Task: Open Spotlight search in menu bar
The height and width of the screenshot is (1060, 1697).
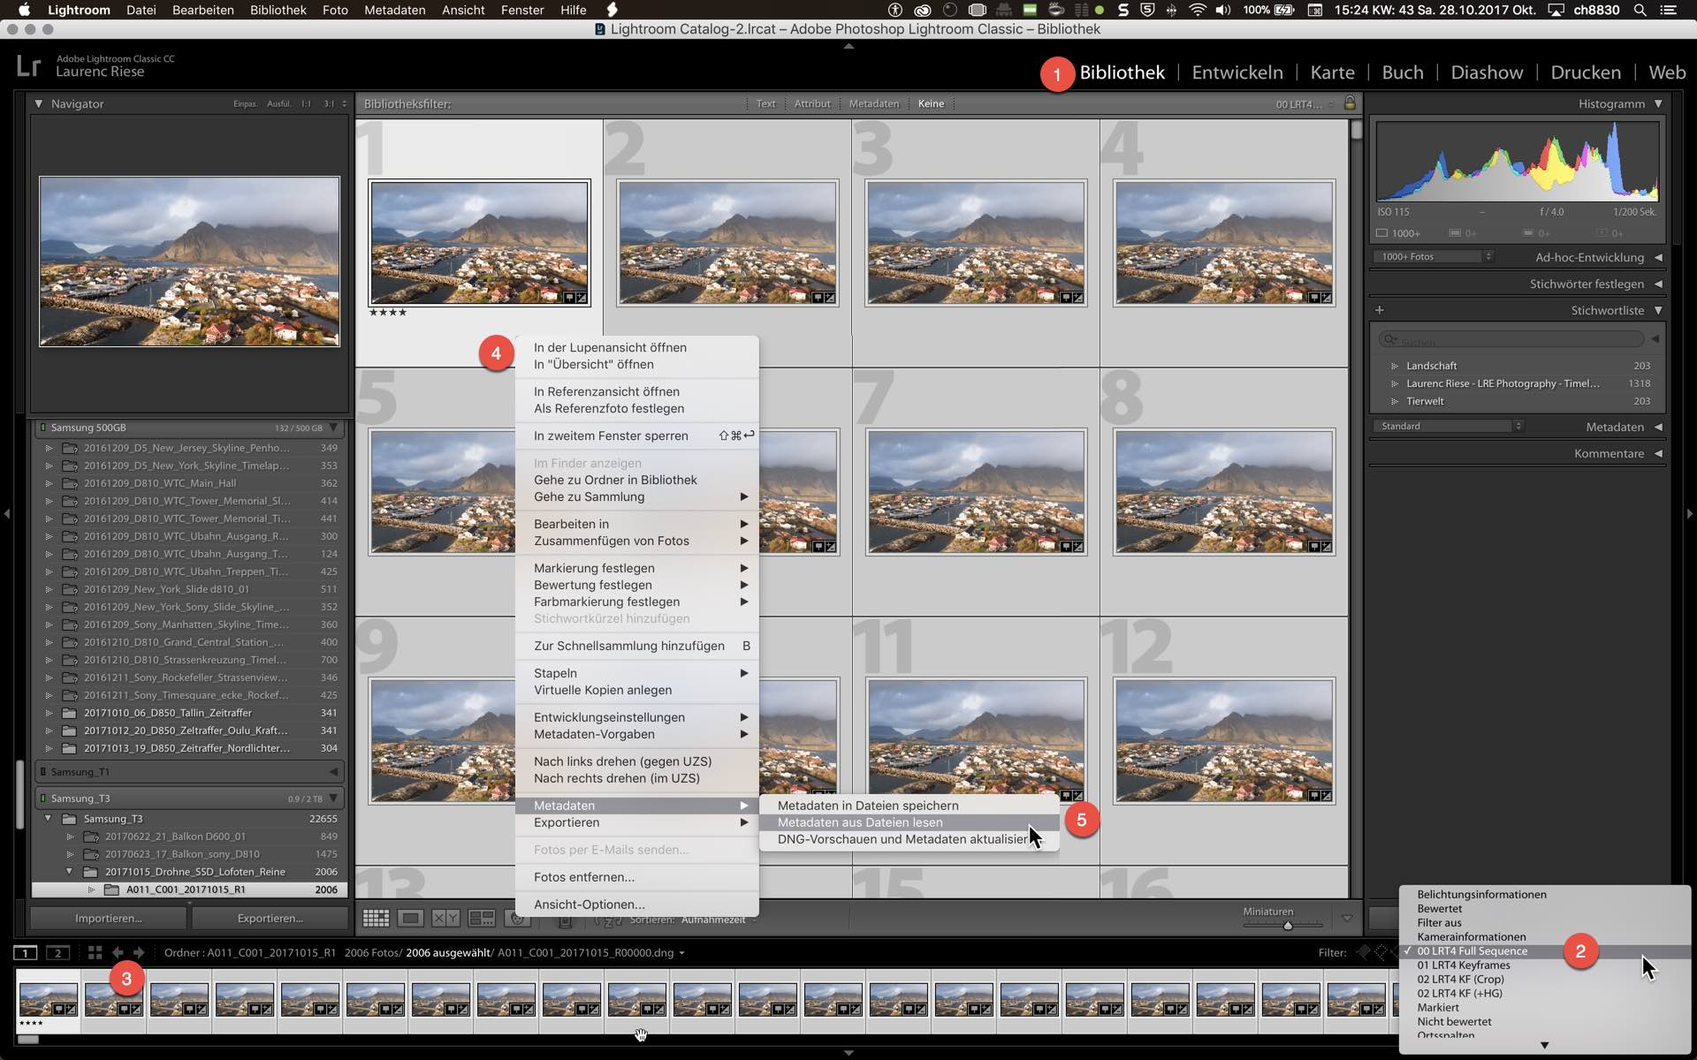Action: [1640, 10]
